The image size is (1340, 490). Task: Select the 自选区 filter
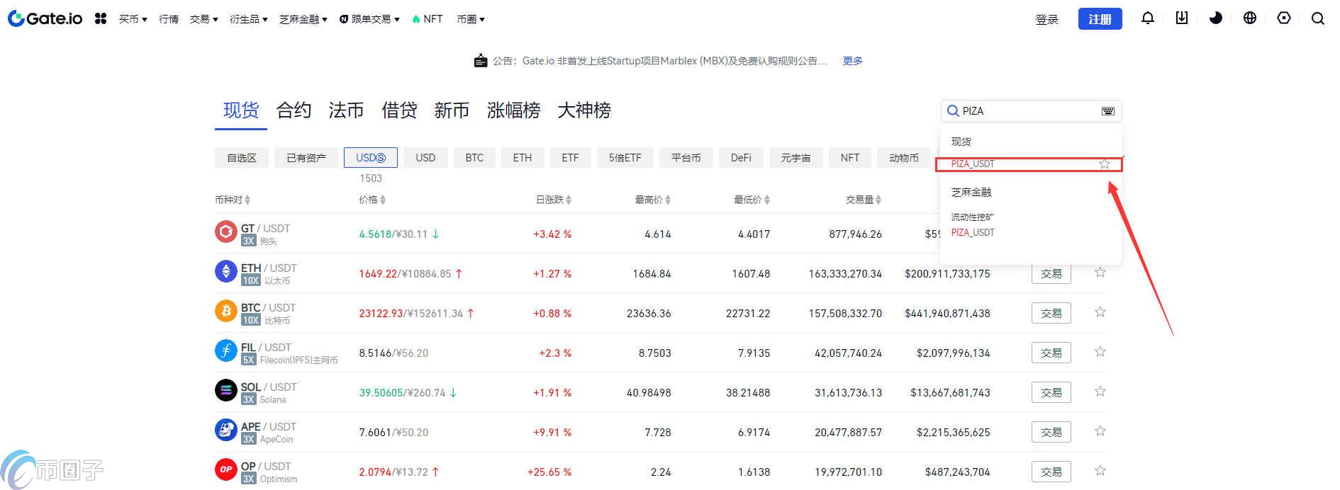(242, 158)
